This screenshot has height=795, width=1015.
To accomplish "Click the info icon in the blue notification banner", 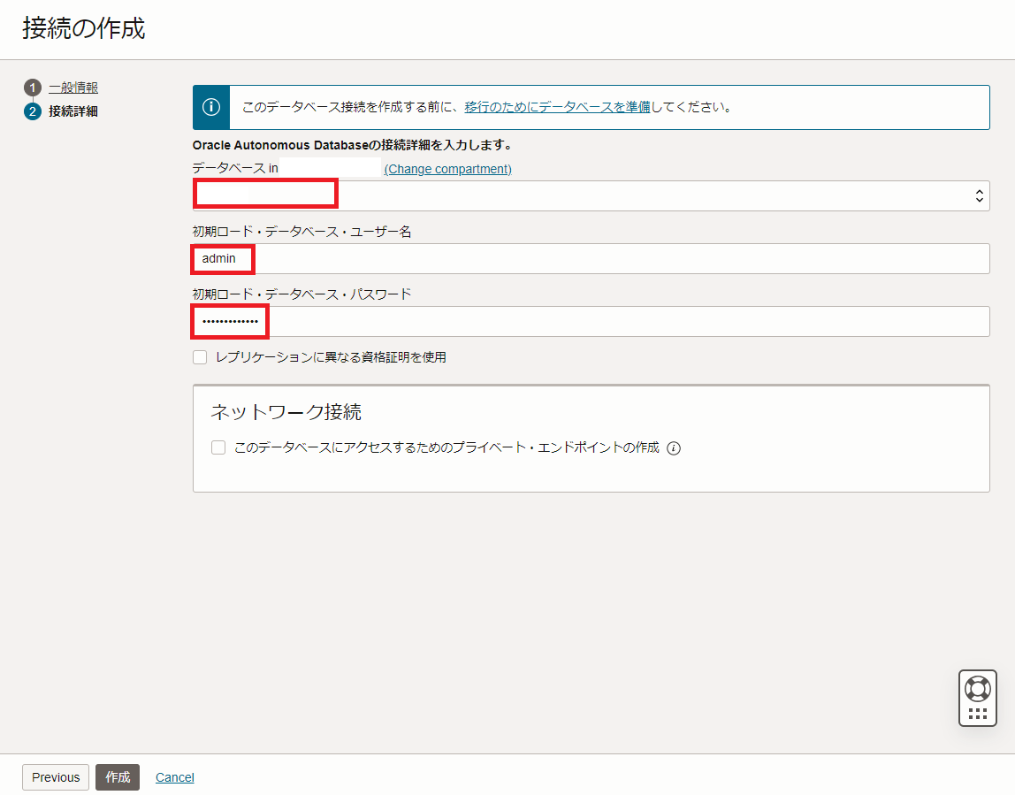I will click(x=211, y=107).
